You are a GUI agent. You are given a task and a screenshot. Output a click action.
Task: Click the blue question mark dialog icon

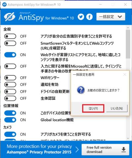(x=81, y=90)
